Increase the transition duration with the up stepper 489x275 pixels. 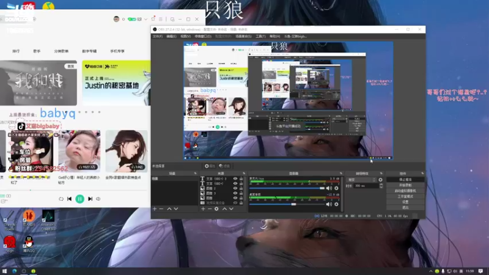pyautogui.click(x=381, y=185)
